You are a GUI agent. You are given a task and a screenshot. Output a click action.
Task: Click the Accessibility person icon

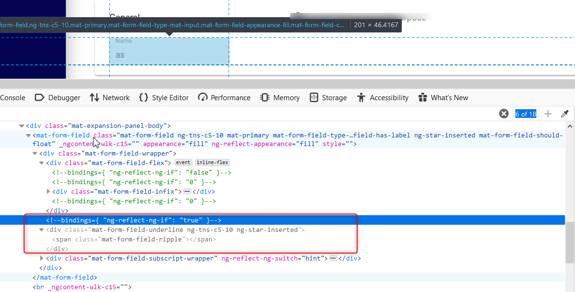[x=361, y=97]
